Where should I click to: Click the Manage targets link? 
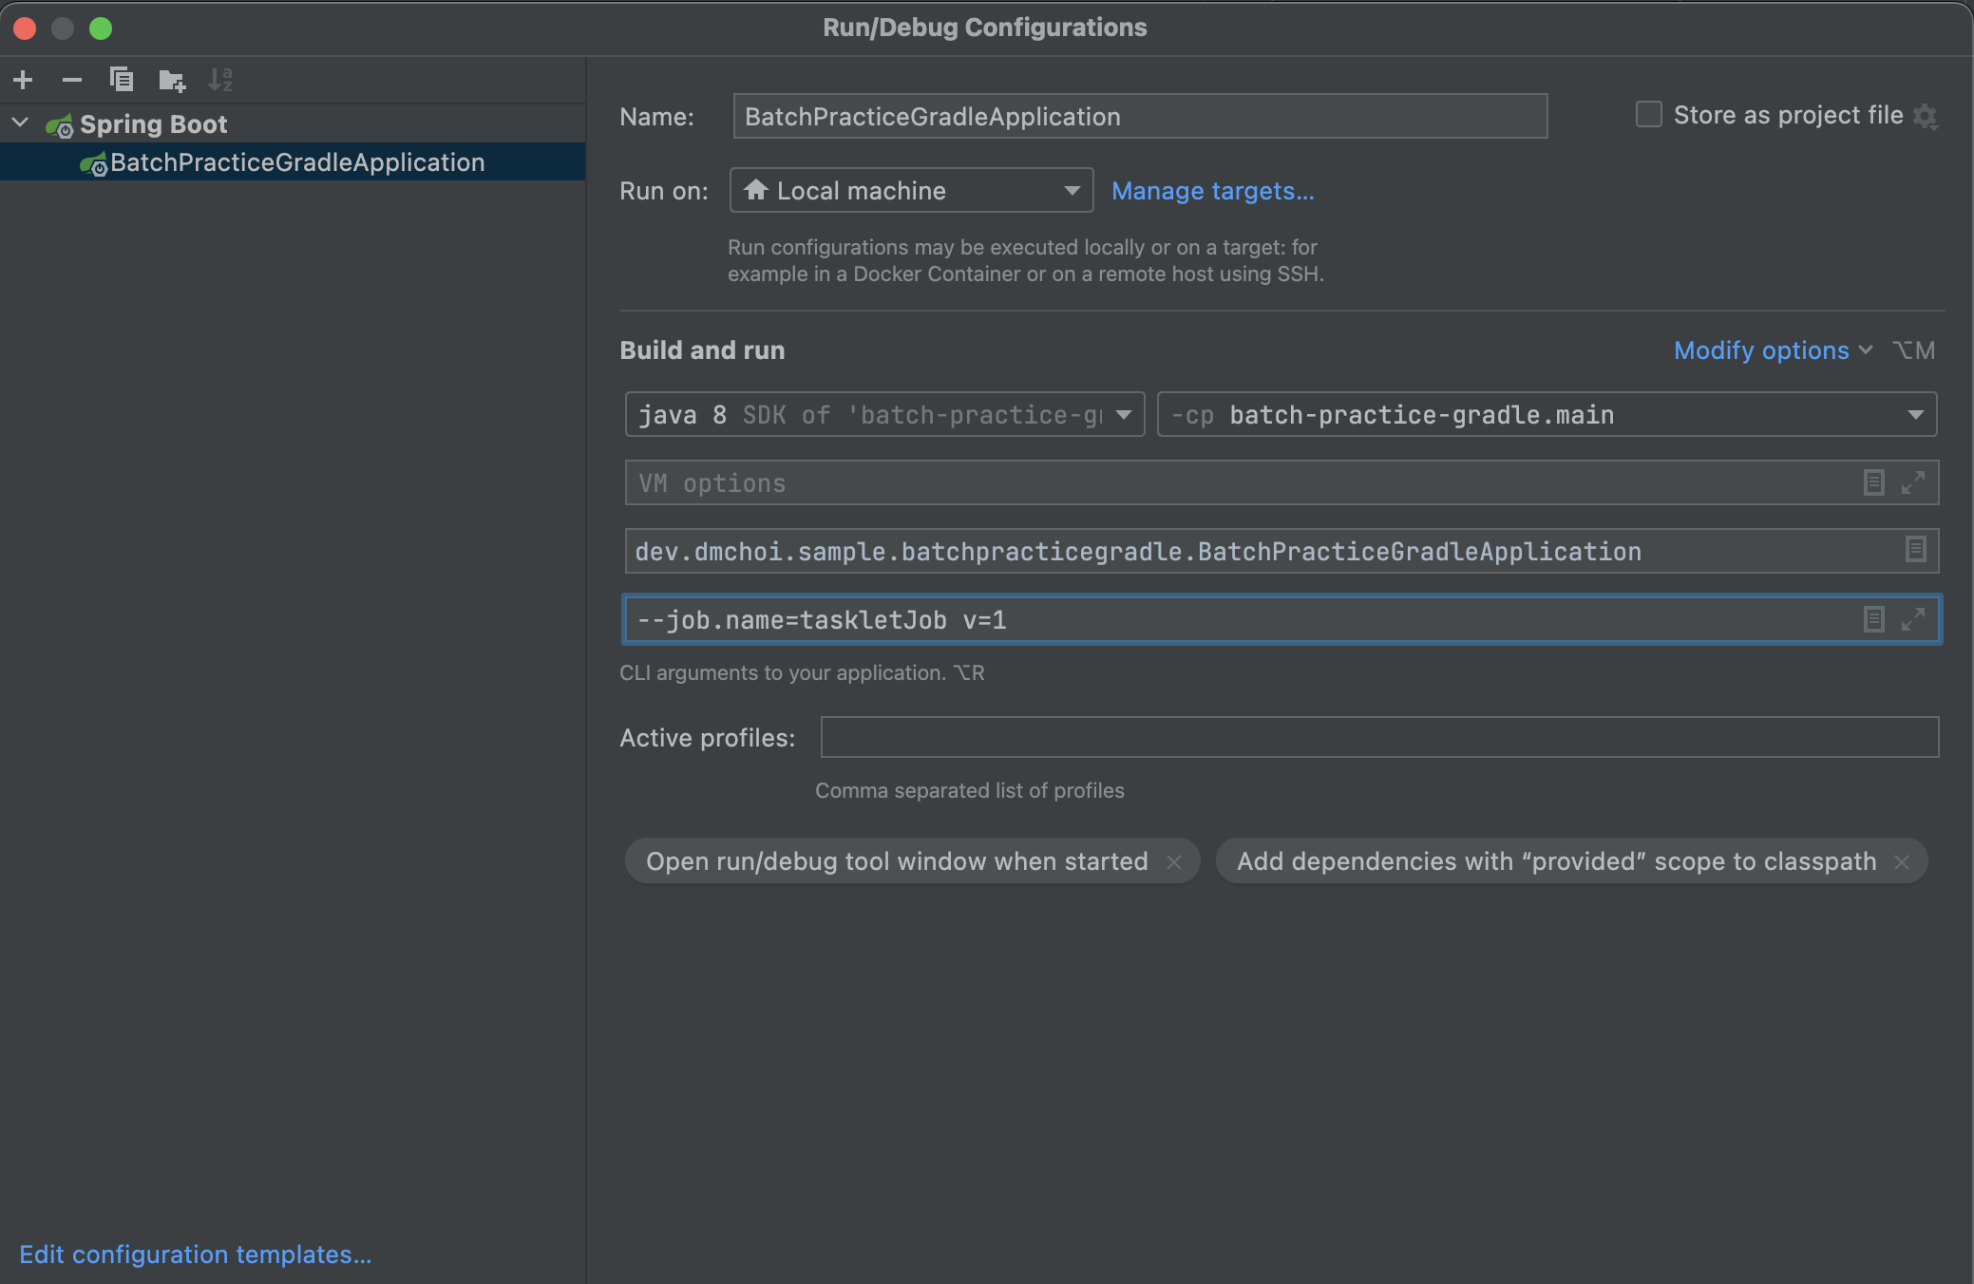pyautogui.click(x=1212, y=191)
